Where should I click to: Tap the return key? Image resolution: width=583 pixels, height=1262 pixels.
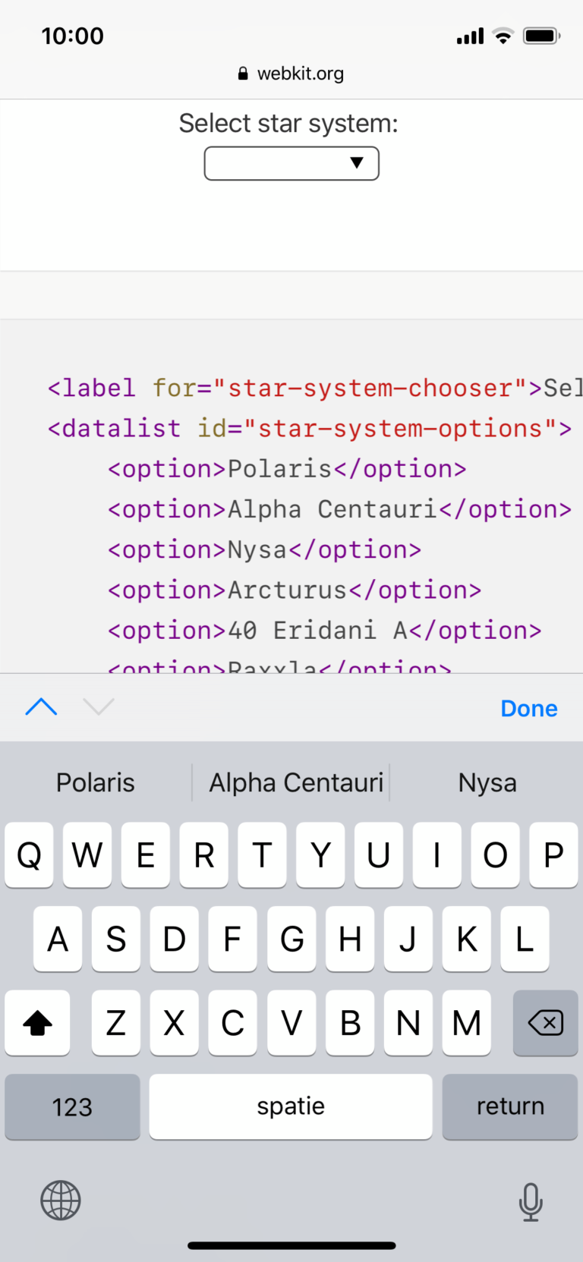pos(509,1106)
